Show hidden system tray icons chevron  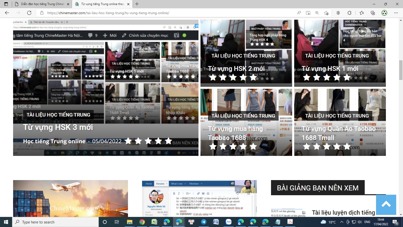[x=342, y=222]
